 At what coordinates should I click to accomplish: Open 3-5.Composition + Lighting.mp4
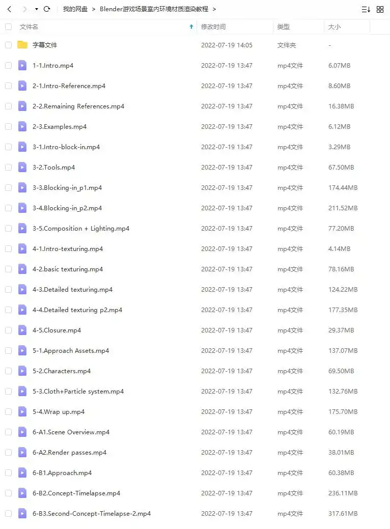click(81, 229)
